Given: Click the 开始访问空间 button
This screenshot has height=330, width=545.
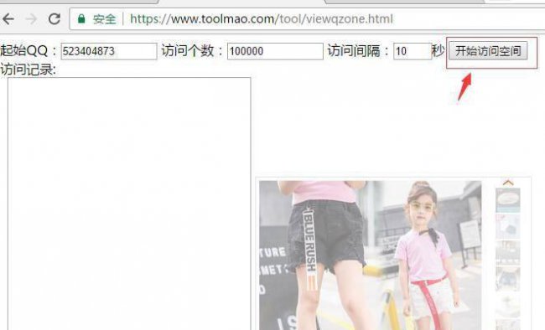Looking at the screenshot, I should click(x=488, y=51).
